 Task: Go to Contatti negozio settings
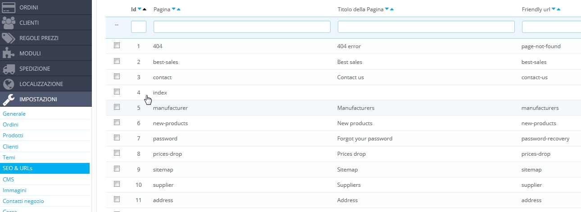(23, 201)
